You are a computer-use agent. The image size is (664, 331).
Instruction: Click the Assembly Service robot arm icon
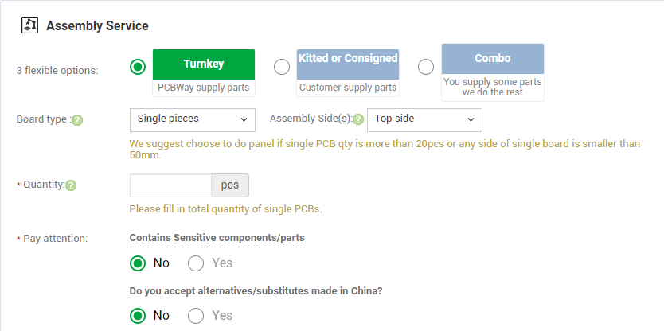tap(29, 25)
